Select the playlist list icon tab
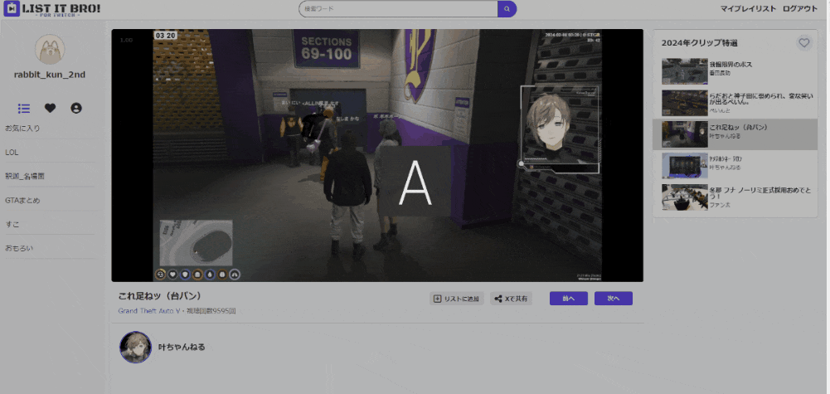This screenshot has width=830, height=394. [x=24, y=108]
